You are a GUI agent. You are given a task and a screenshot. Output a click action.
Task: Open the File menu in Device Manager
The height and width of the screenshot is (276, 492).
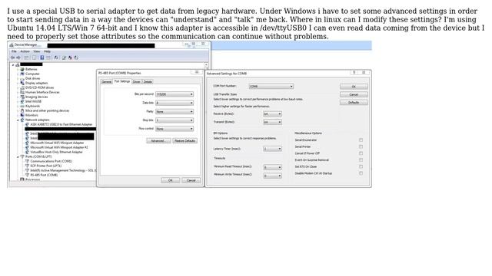[x=14, y=51]
